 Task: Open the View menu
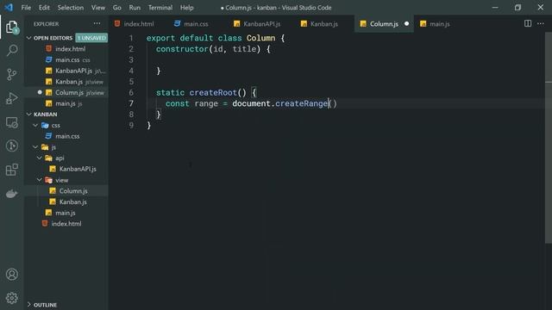click(97, 8)
